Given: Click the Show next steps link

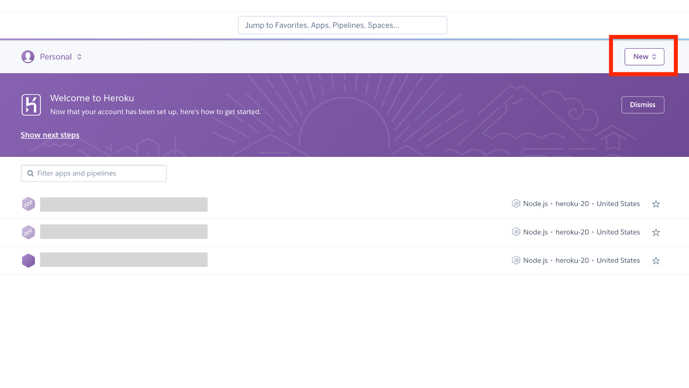Looking at the screenshot, I should pyautogui.click(x=50, y=135).
